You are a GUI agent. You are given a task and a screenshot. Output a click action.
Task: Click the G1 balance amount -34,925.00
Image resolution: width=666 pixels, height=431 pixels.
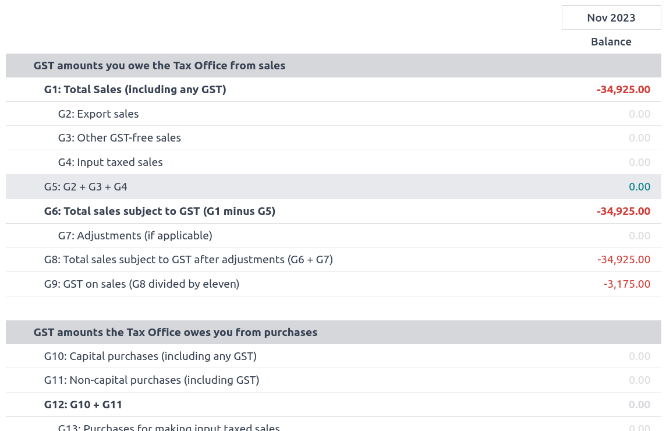[x=623, y=90]
